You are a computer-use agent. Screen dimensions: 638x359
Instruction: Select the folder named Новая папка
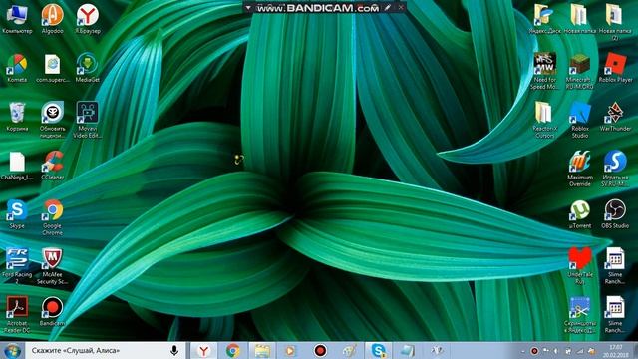pyautogui.click(x=580, y=19)
